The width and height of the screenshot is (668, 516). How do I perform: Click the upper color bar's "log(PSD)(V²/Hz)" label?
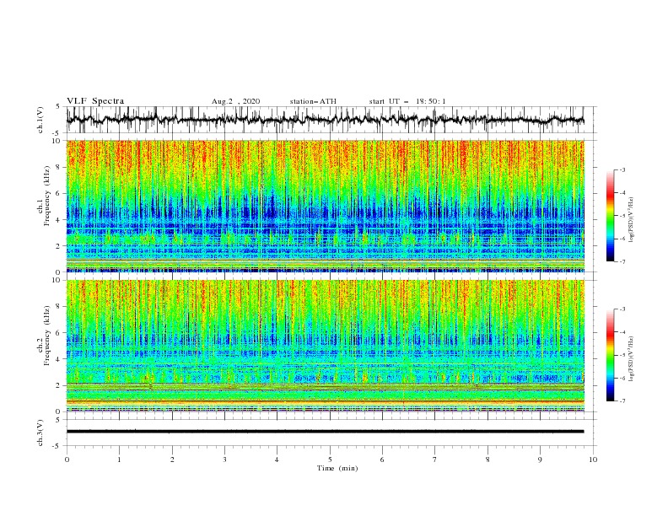[x=632, y=220]
